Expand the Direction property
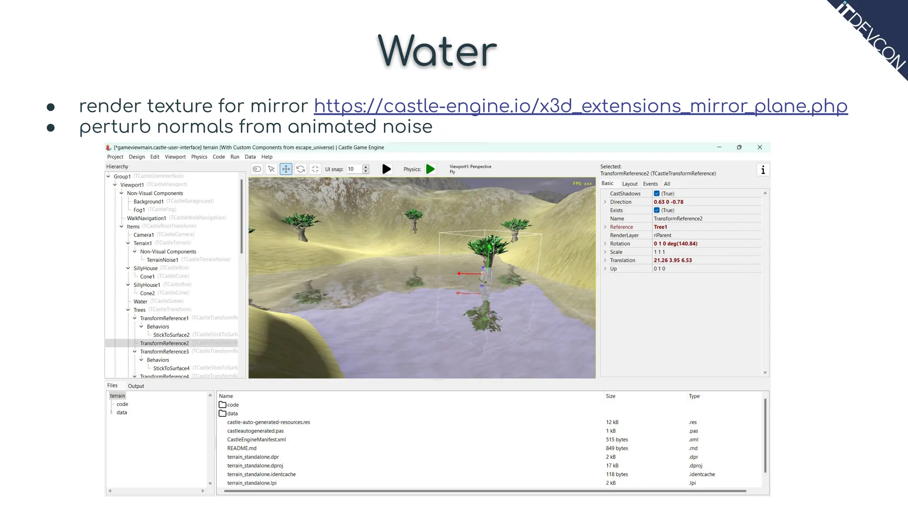908x511 pixels. click(605, 202)
